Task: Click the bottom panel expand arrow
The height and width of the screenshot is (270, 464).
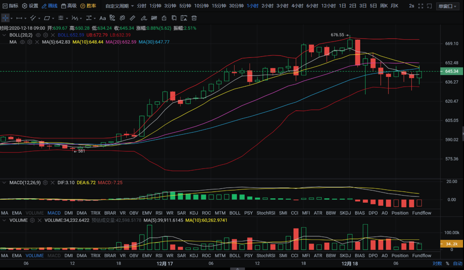Action: (x=237, y=268)
